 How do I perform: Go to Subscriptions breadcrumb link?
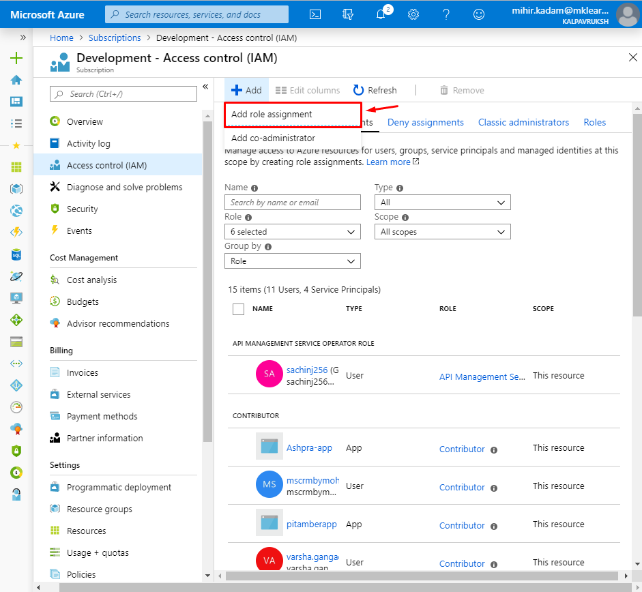pyautogui.click(x=115, y=38)
